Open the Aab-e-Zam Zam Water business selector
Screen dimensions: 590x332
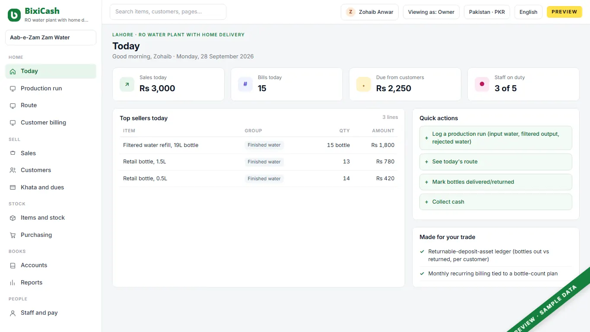pyautogui.click(x=51, y=38)
